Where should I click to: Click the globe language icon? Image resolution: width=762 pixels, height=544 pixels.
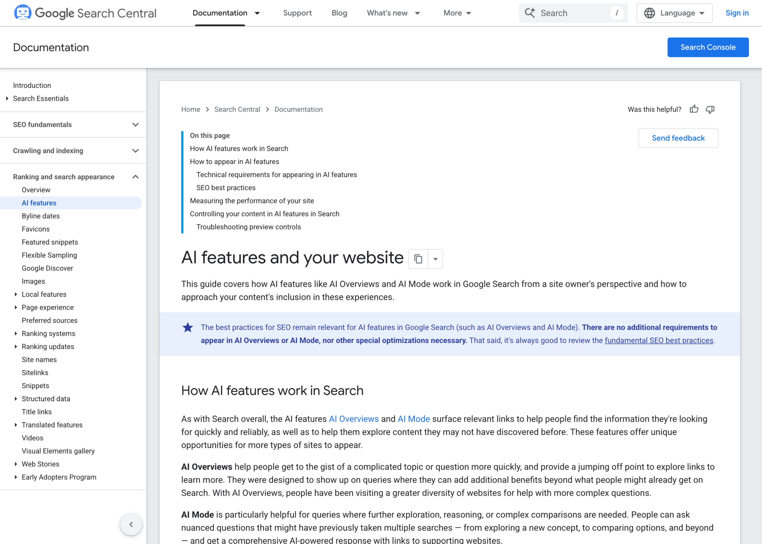pyautogui.click(x=649, y=13)
